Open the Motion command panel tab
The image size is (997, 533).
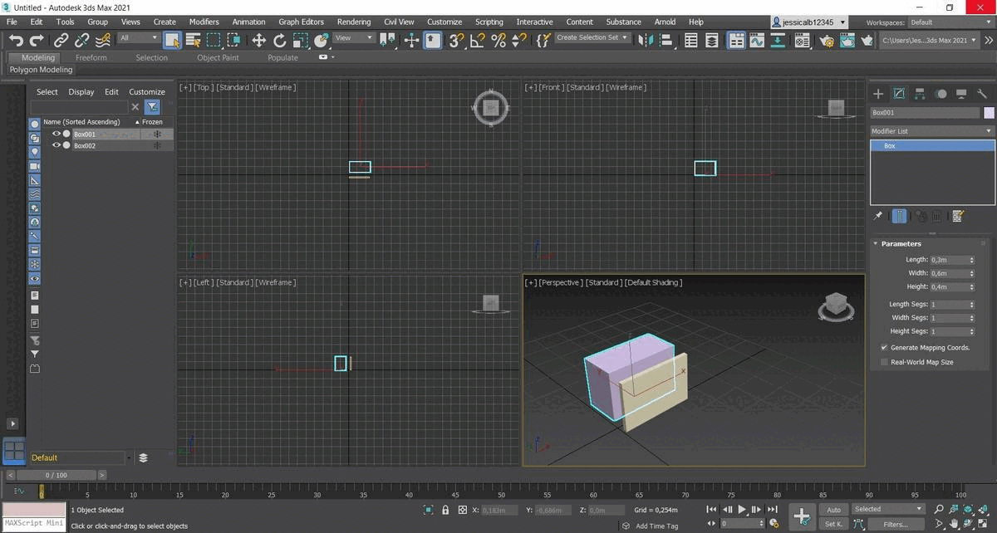tap(941, 94)
